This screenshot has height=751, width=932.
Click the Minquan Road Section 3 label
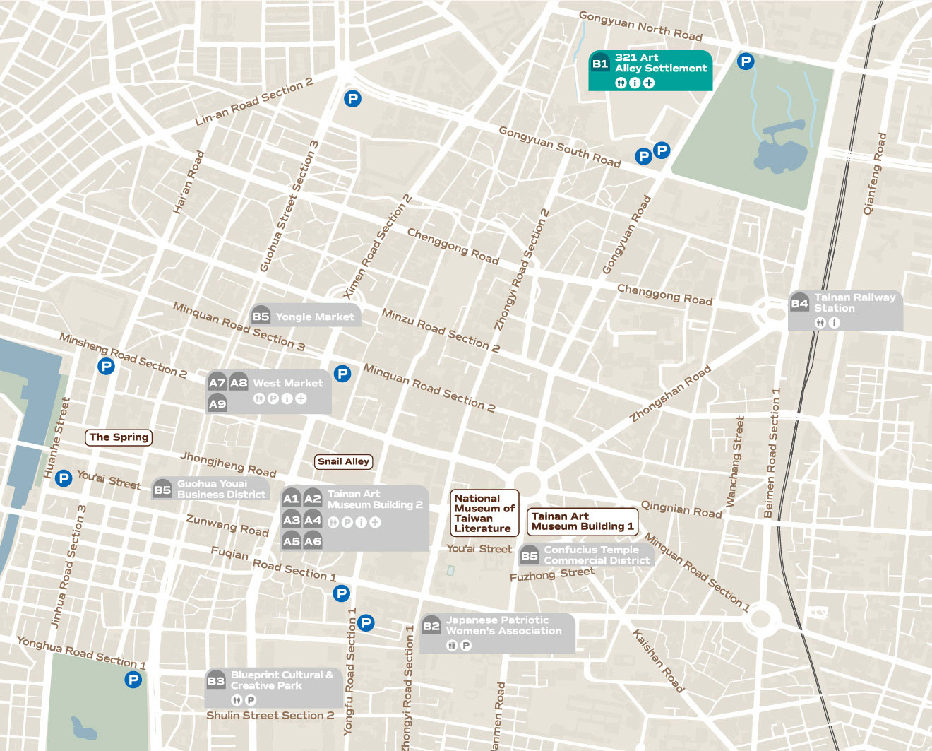239,326
